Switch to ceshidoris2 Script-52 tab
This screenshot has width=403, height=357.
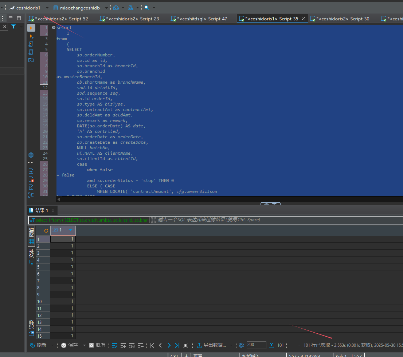(58, 19)
